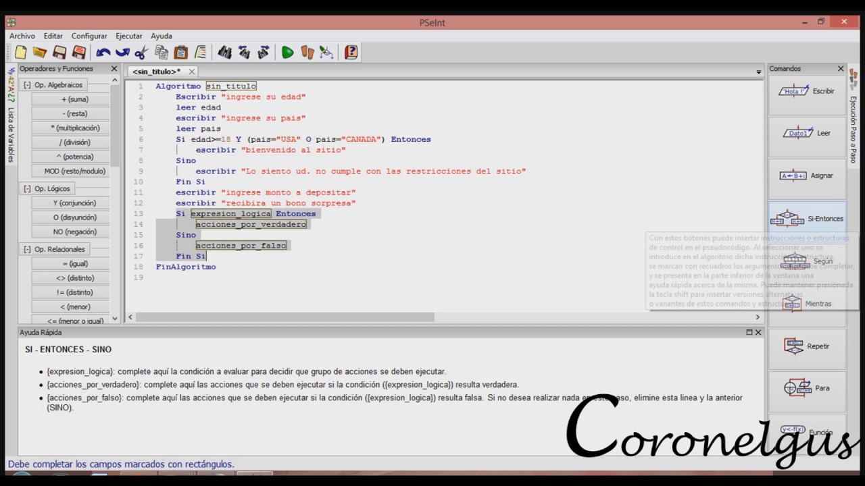
Task: Click the "bienvenido al sitio" string
Action: tap(293, 150)
